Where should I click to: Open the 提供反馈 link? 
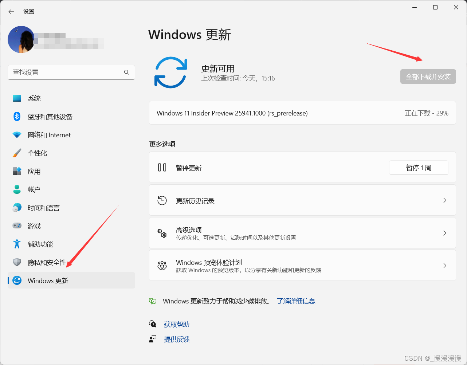[177, 339]
